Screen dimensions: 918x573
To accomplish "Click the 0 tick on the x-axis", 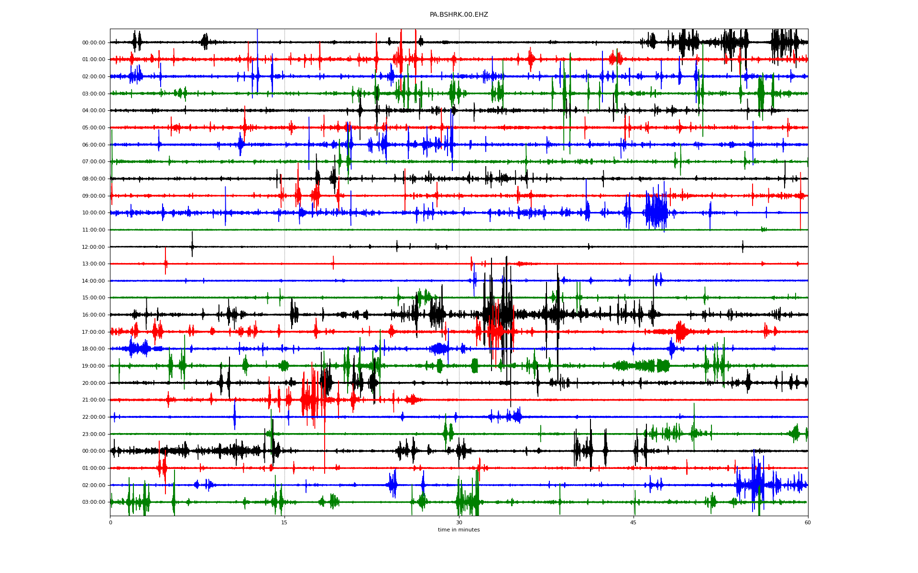I will [110, 522].
